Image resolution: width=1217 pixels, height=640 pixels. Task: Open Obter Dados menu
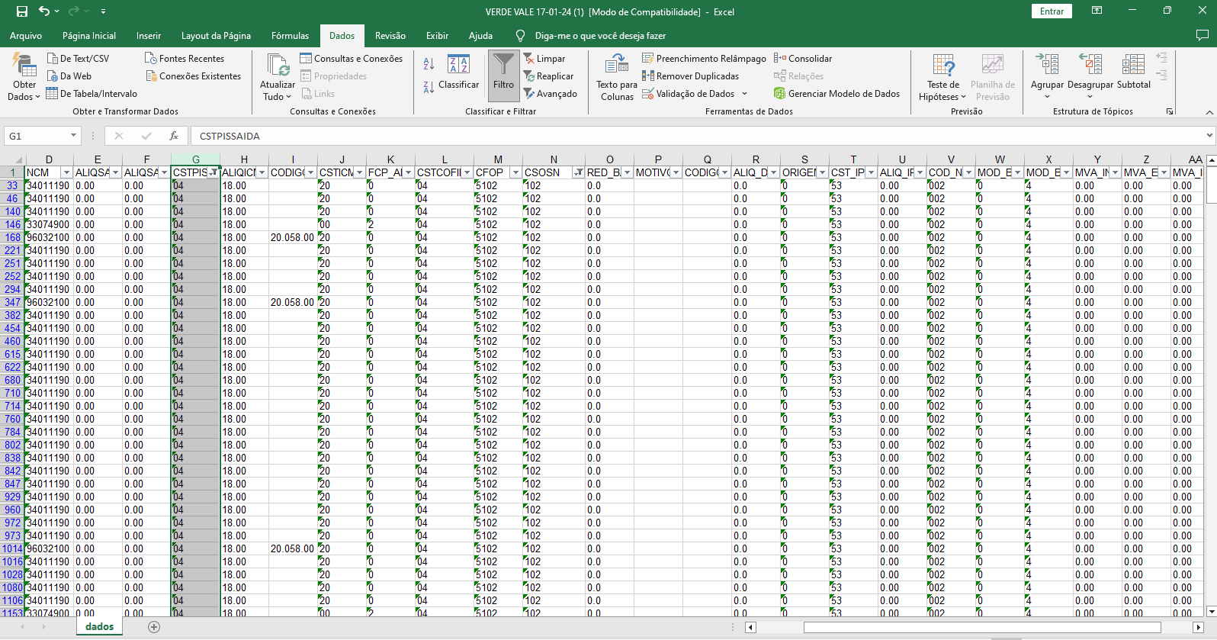[24, 77]
